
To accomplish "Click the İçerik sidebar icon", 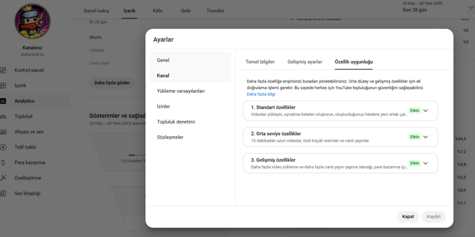I will coord(3,85).
